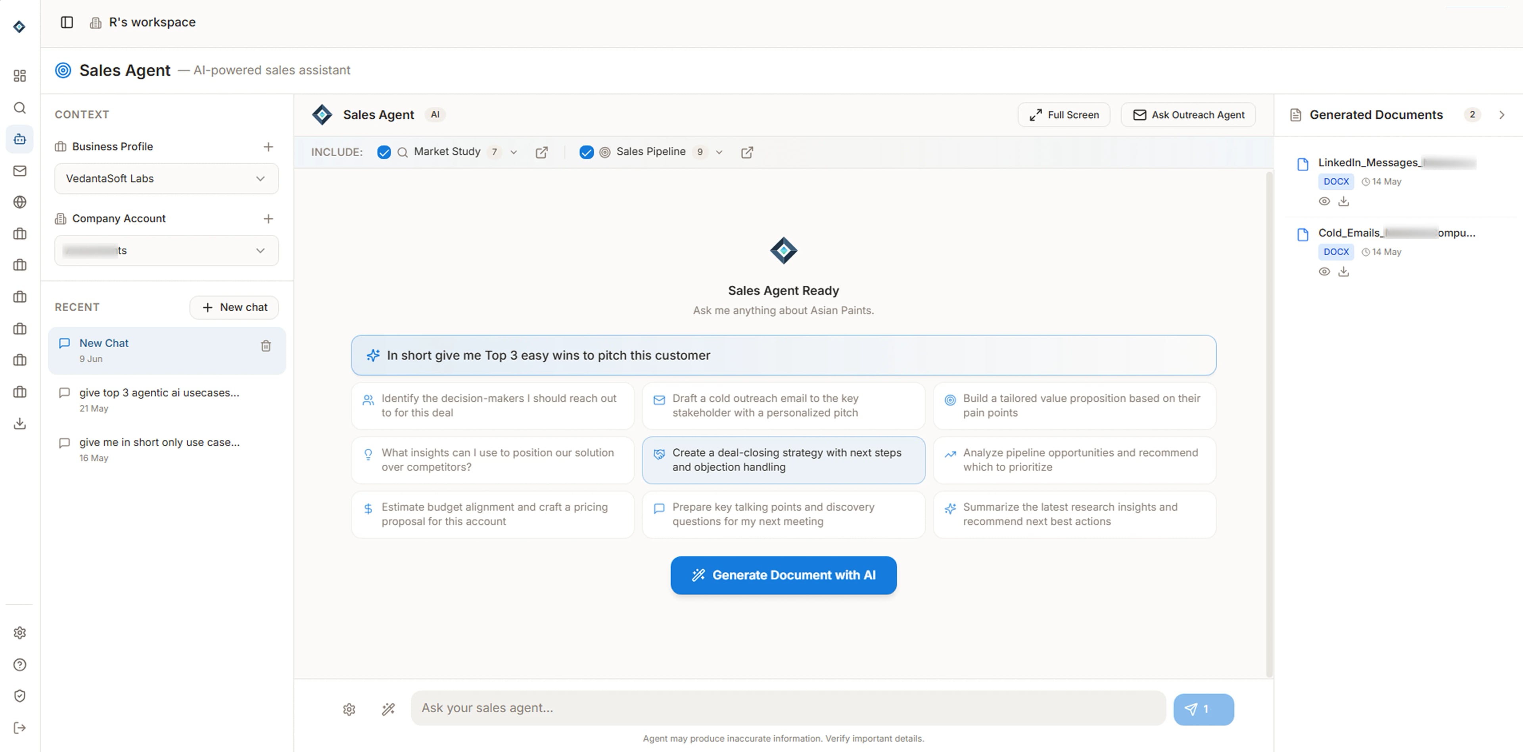The width and height of the screenshot is (1523, 752).
Task: Open the LinkedIn_Messages document name
Action: click(1396, 163)
